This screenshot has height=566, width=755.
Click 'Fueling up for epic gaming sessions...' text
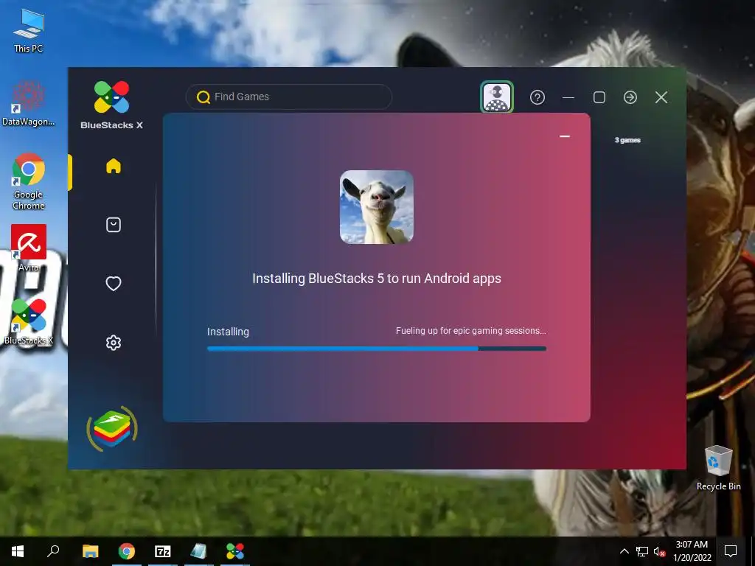click(x=471, y=331)
